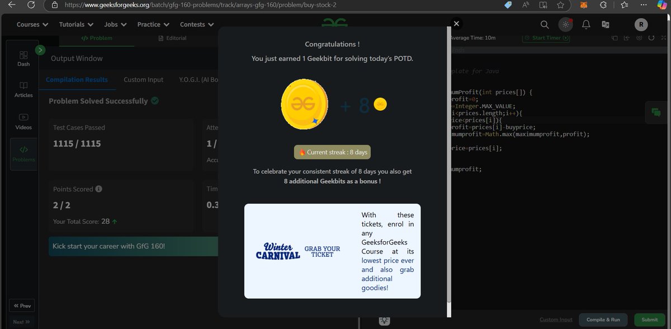The image size is (671, 329).
Task: Reset the code with the refresh icon
Action: (x=650, y=37)
